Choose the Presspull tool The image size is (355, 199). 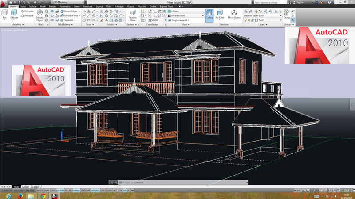(x=27, y=16)
